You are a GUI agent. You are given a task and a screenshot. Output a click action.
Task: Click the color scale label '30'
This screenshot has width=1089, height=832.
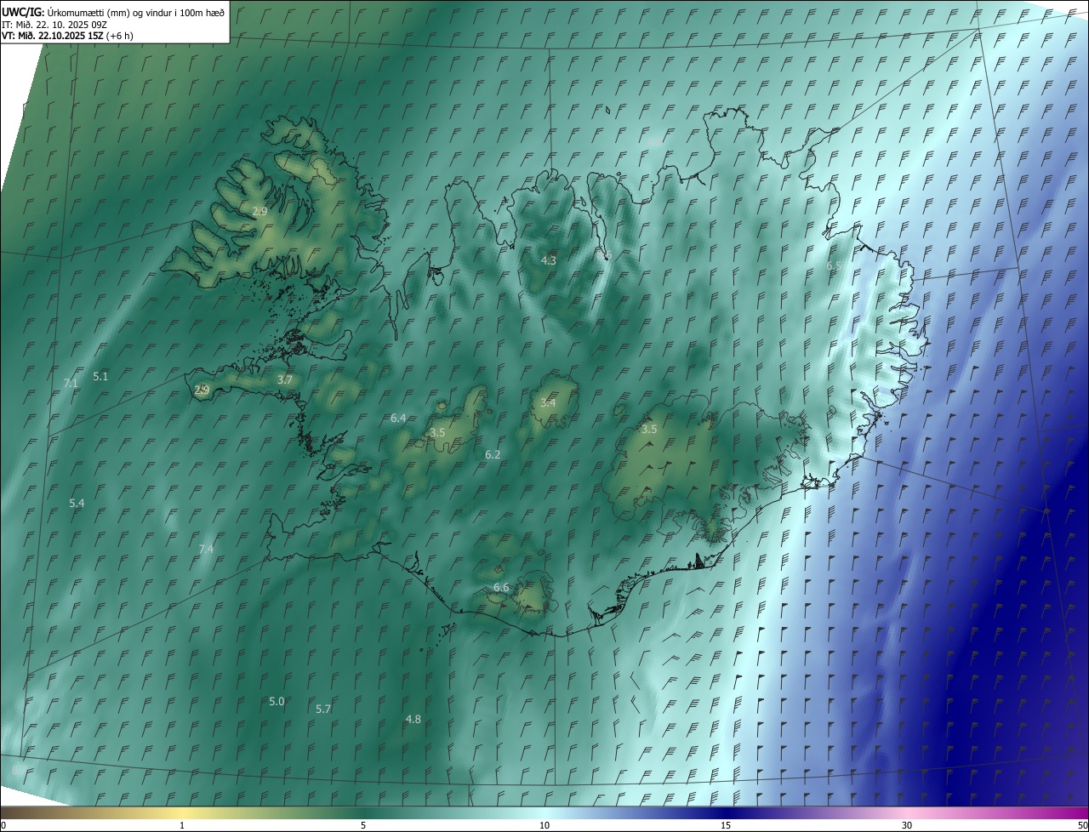(x=907, y=825)
